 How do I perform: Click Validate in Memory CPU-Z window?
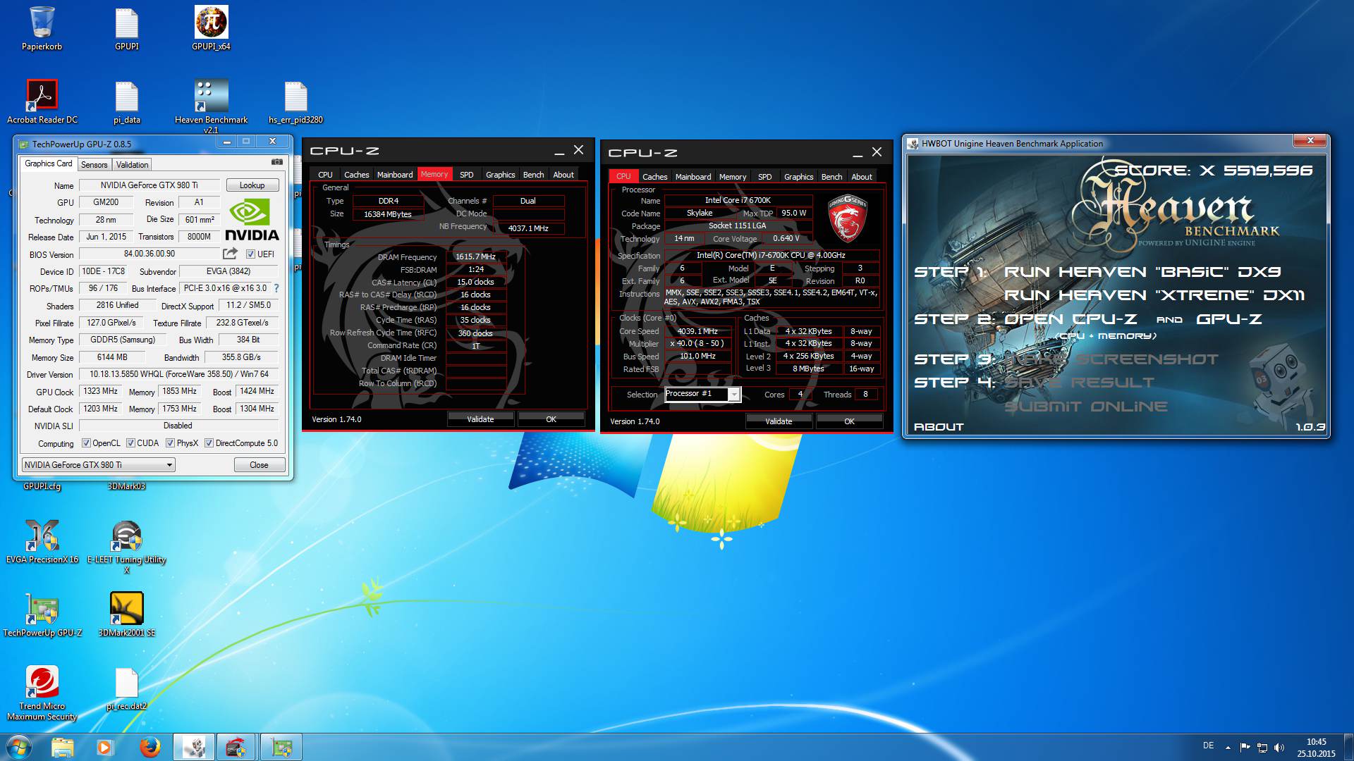[x=480, y=419]
